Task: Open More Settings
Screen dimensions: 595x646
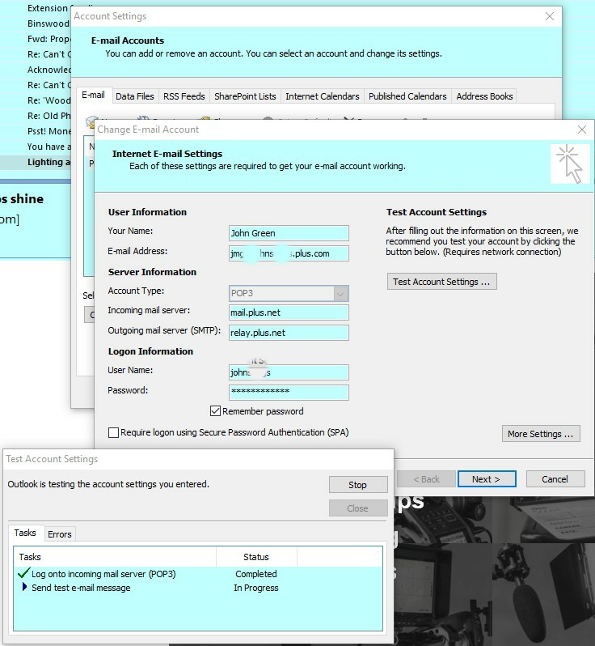Action: (x=540, y=434)
